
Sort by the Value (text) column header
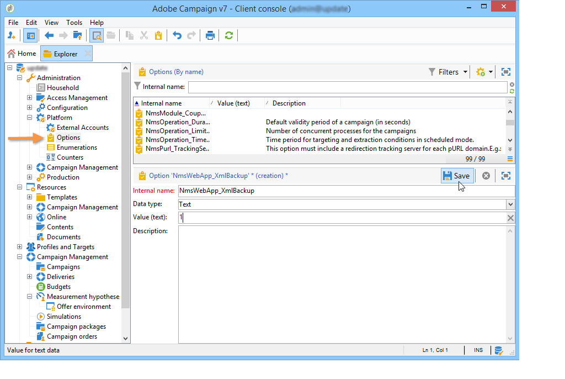pos(237,103)
